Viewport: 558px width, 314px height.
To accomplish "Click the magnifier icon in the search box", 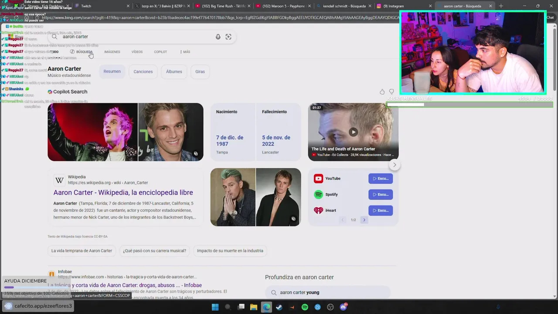I will (54, 37).
